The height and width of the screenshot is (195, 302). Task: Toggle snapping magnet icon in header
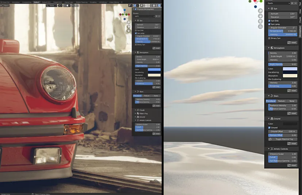tap(65, 5)
